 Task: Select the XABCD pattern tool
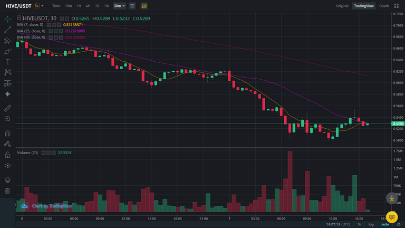(7, 72)
